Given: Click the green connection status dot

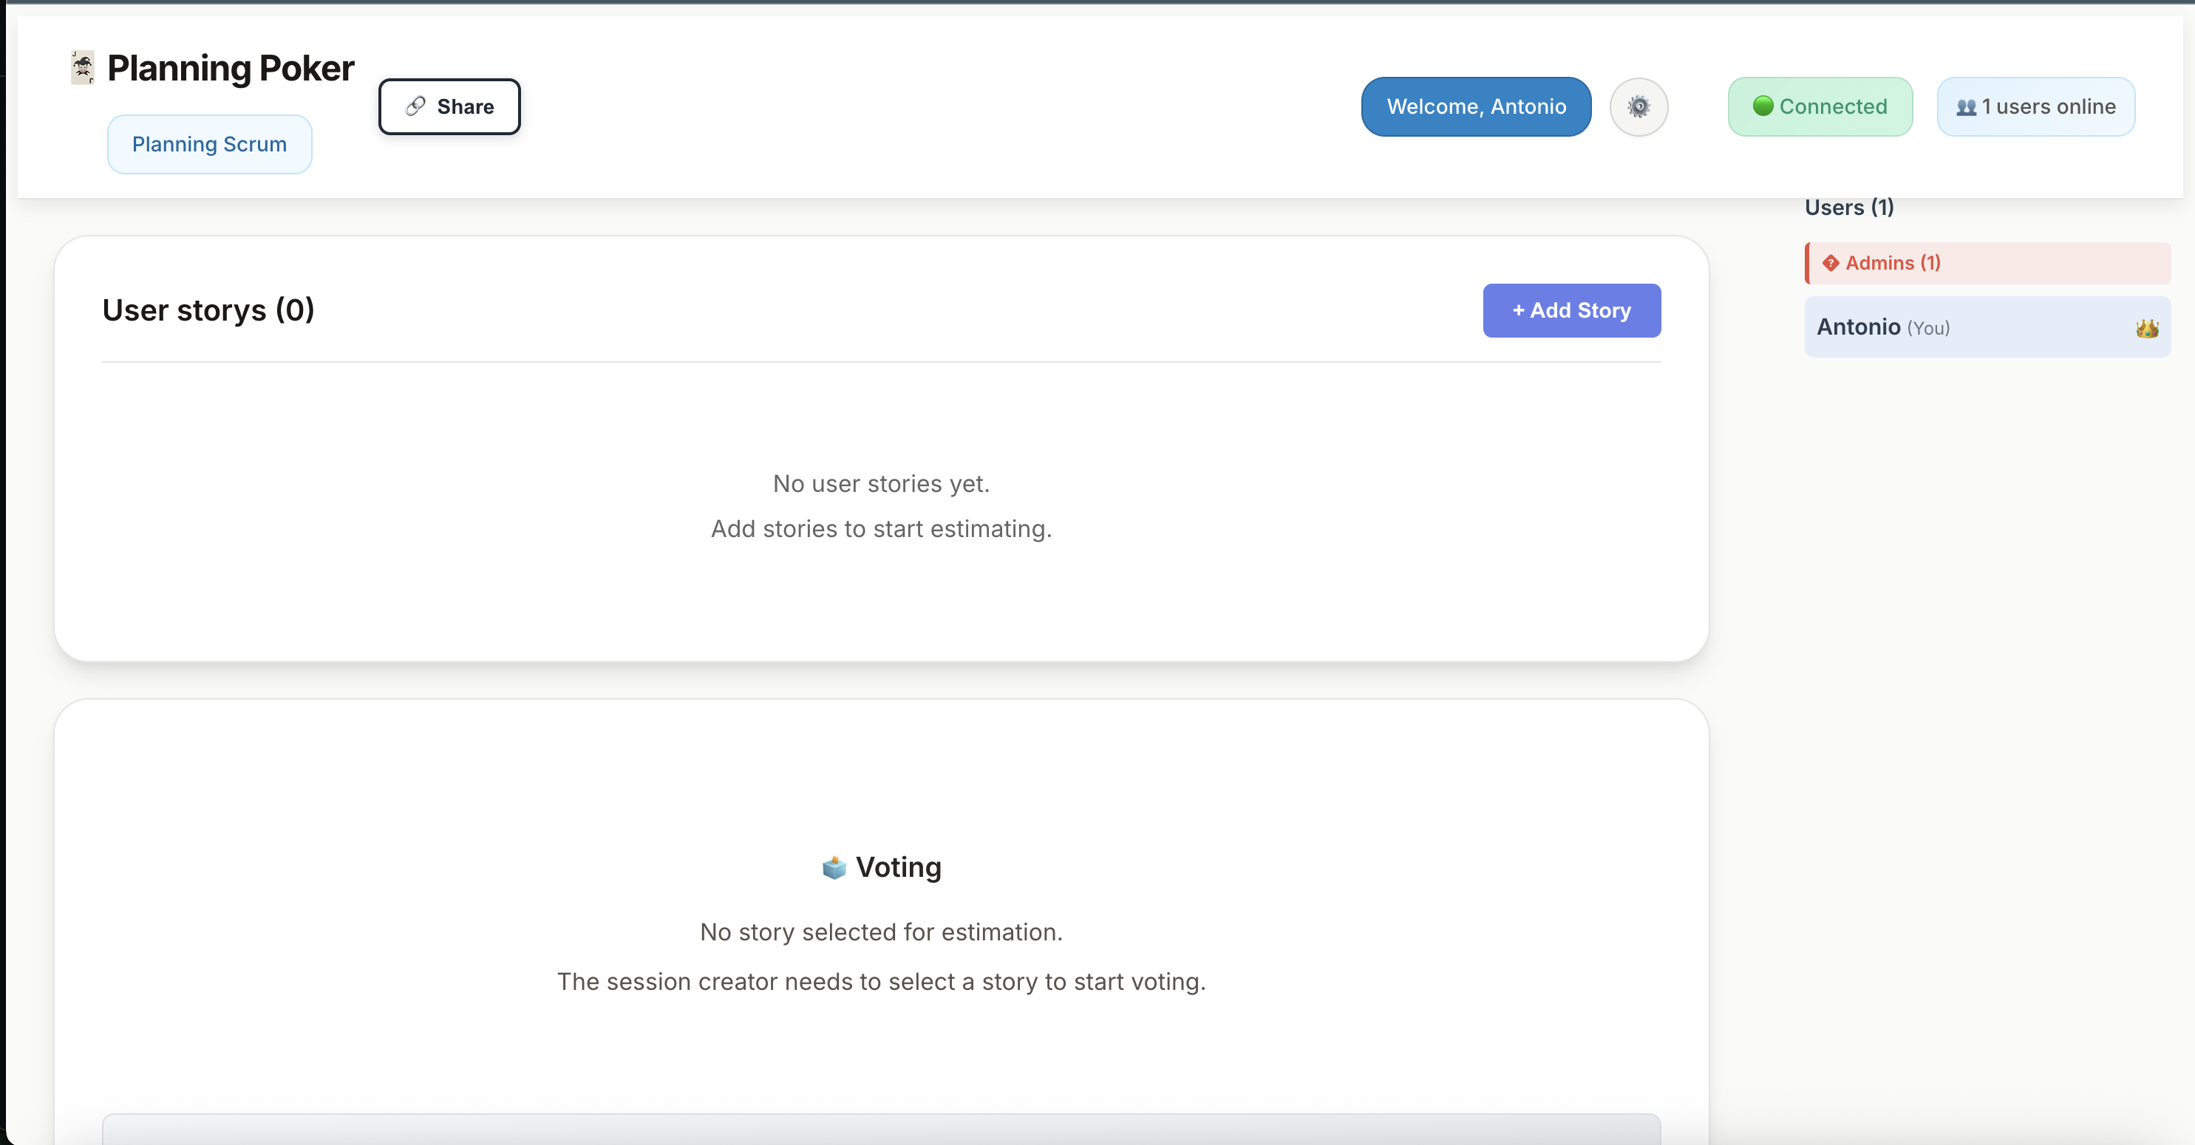Looking at the screenshot, I should coord(1763,106).
